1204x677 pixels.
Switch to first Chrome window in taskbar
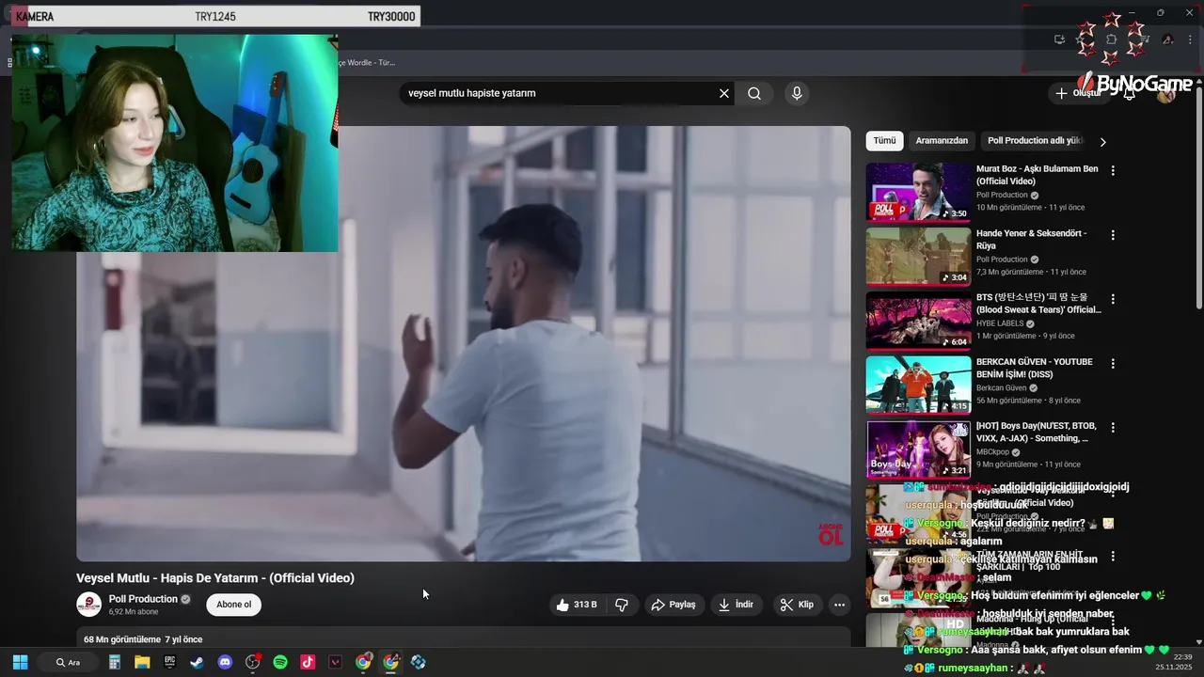click(363, 662)
